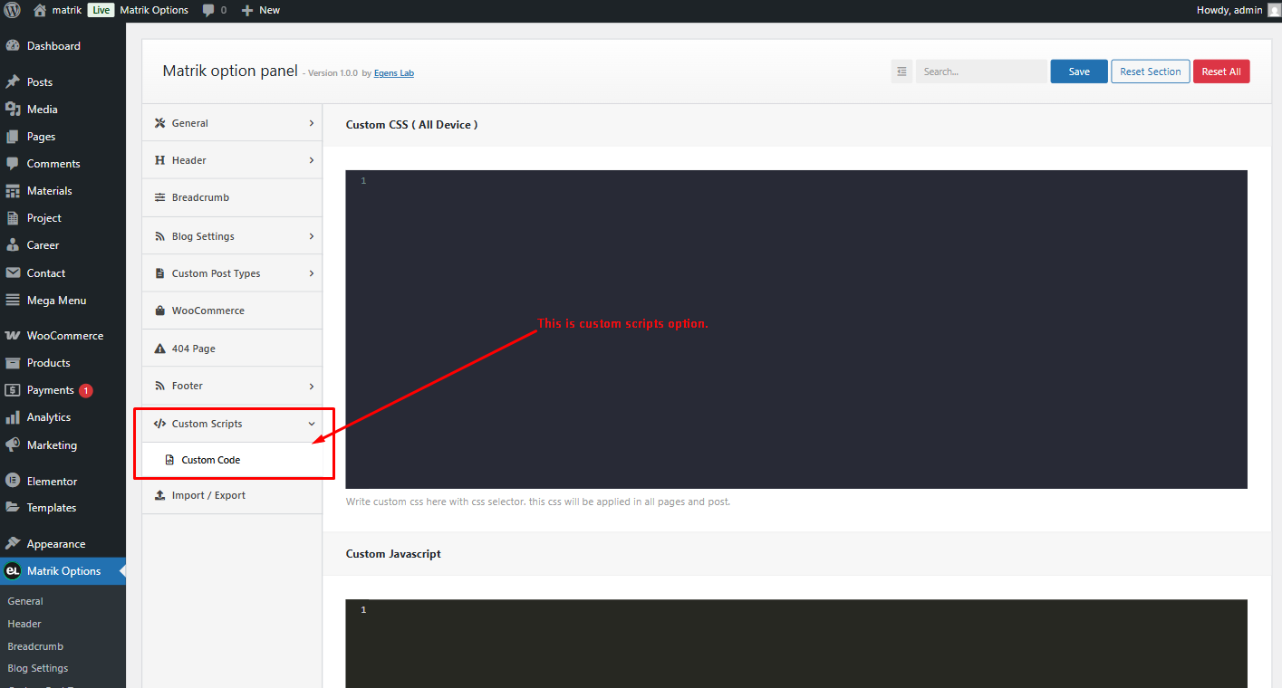Open the Egens Lab link
The height and width of the screenshot is (688, 1282).
point(394,73)
